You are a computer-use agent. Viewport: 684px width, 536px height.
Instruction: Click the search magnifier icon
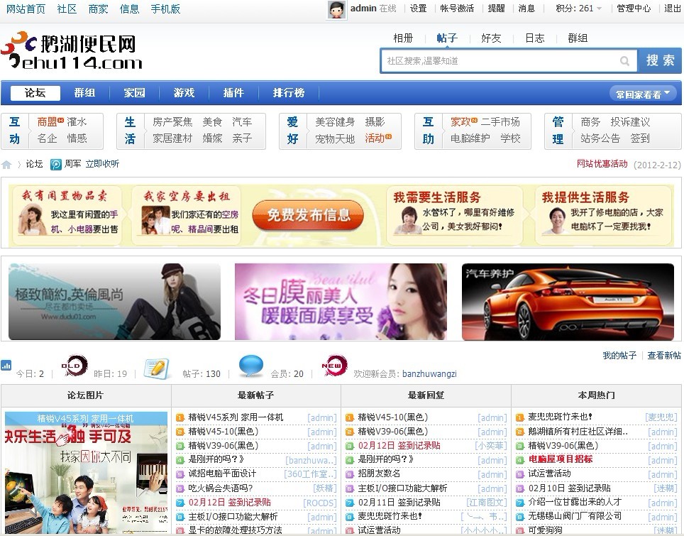(x=624, y=60)
